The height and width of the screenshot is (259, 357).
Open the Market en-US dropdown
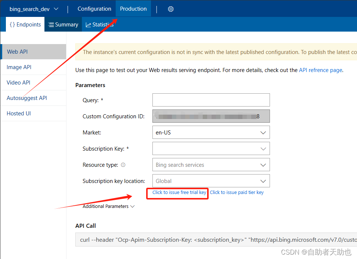(x=211, y=132)
